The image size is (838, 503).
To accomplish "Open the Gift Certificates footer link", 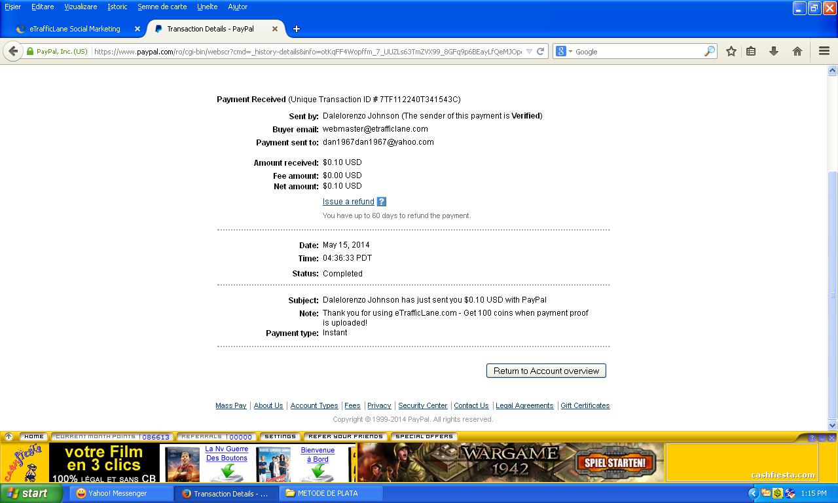I will [x=585, y=405].
